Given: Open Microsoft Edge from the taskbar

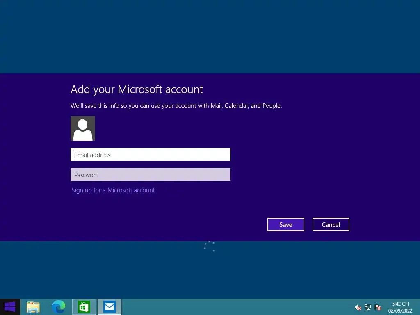Looking at the screenshot, I should [58, 307].
